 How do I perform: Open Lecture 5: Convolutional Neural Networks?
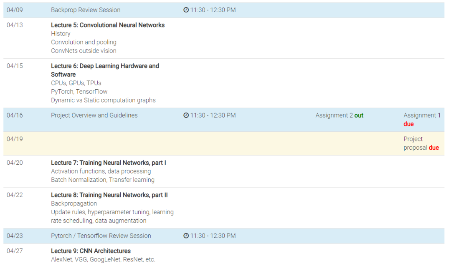point(108,25)
